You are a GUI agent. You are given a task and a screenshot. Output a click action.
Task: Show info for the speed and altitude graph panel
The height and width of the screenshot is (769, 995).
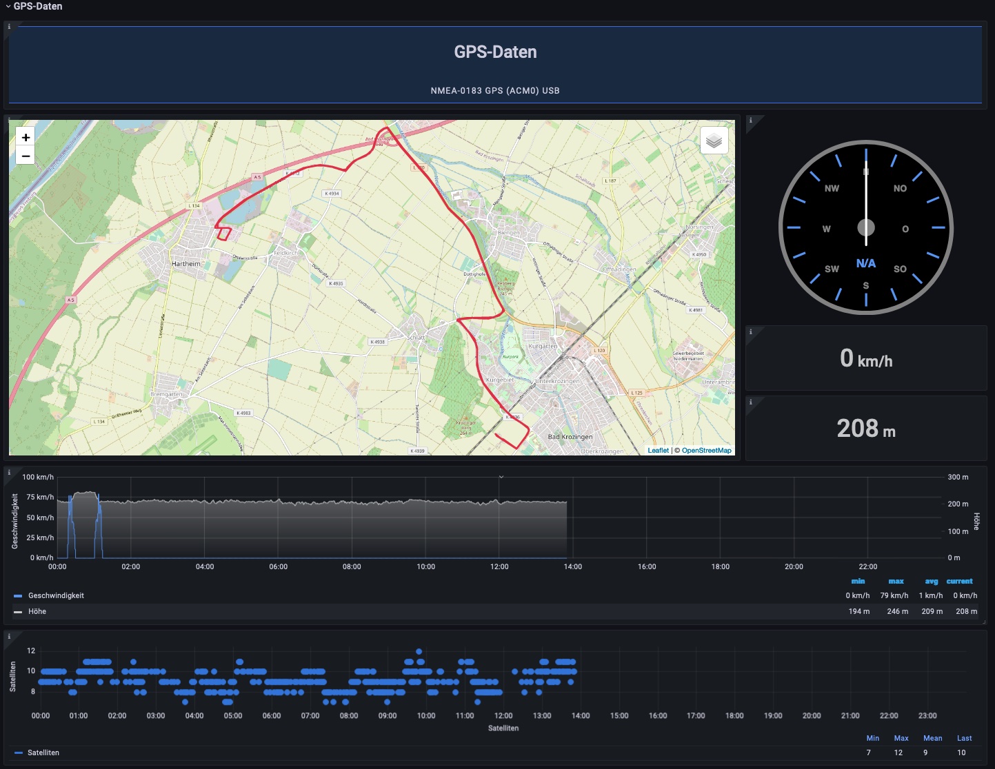(9, 473)
